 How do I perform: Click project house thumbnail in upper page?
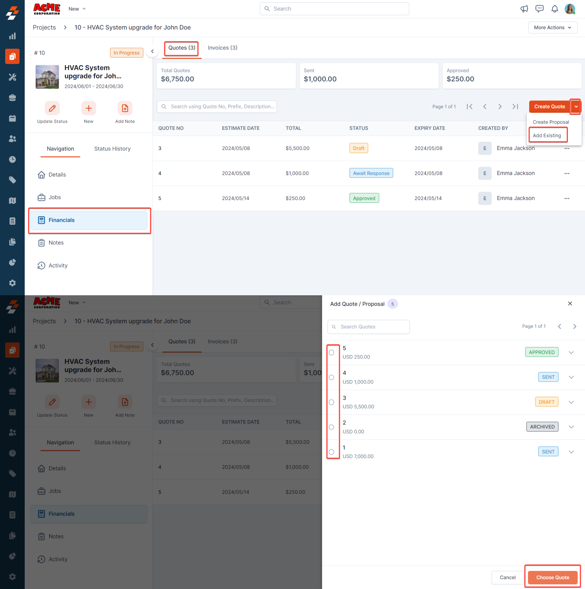(47, 77)
